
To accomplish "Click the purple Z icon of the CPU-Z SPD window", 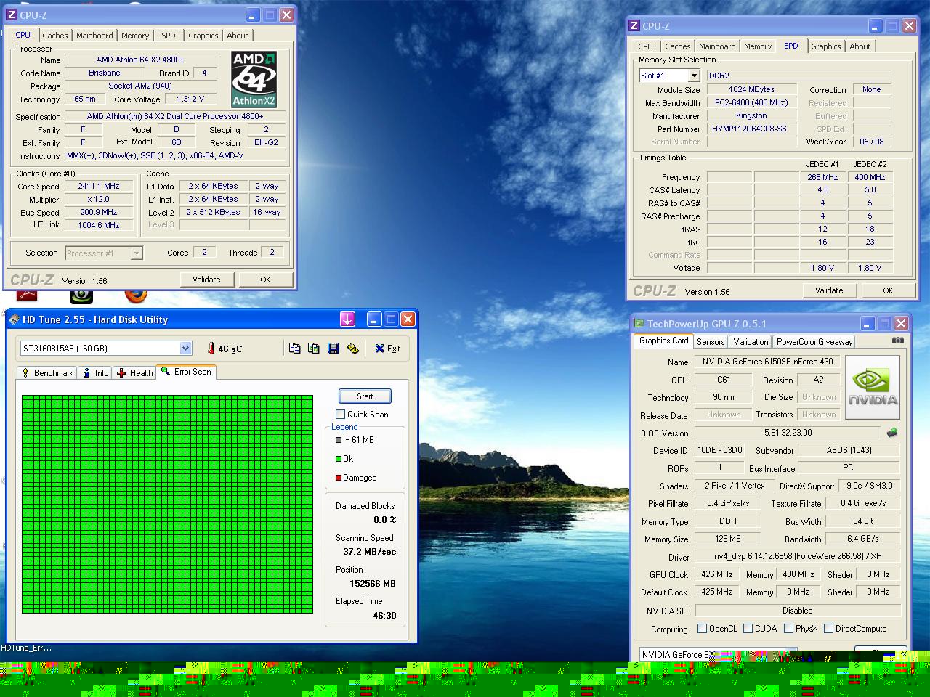I will 634,25.
